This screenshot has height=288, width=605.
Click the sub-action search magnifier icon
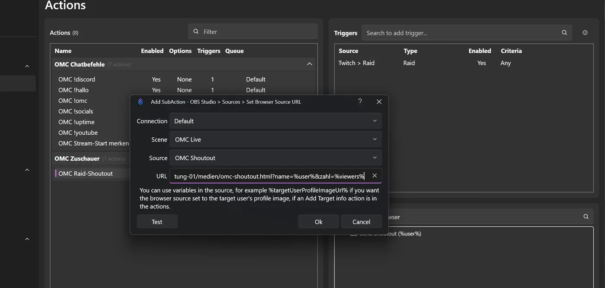tap(586, 217)
